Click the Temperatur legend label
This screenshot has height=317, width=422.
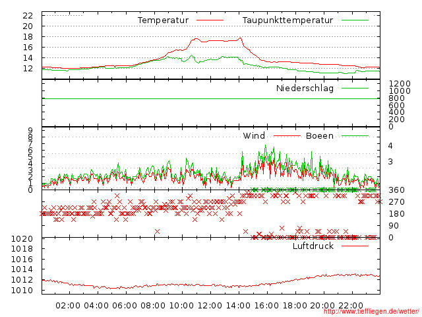(x=163, y=20)
